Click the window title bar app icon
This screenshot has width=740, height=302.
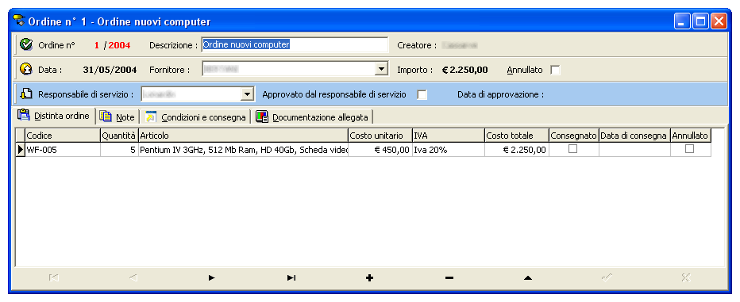[19, 21]
